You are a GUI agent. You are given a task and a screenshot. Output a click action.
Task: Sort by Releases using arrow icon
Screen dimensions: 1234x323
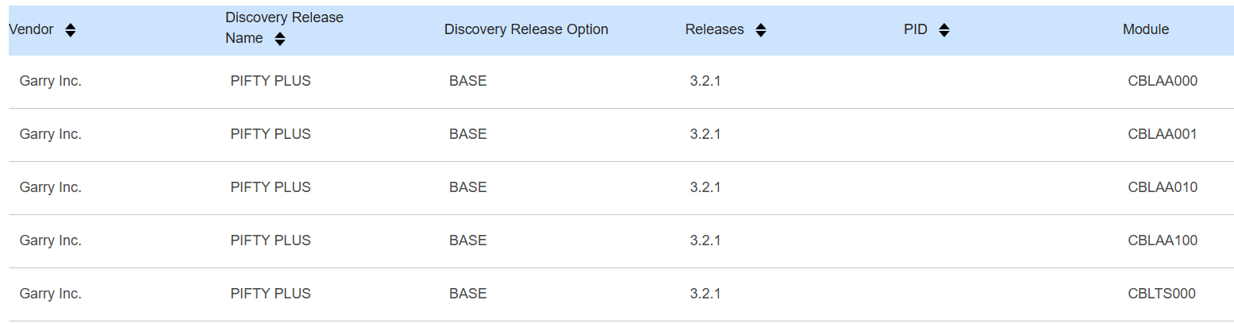pos(760,30)
